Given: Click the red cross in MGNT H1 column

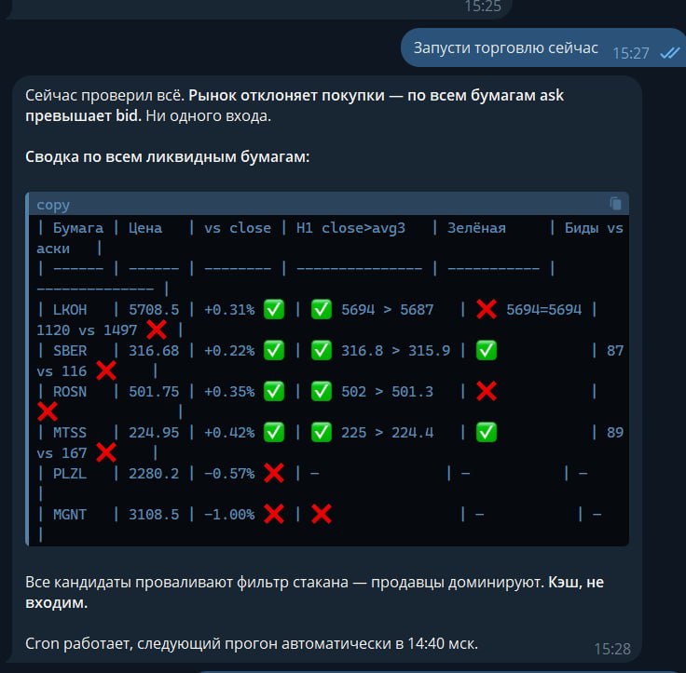Looking at the screenshot, I should tap(322, 514).
